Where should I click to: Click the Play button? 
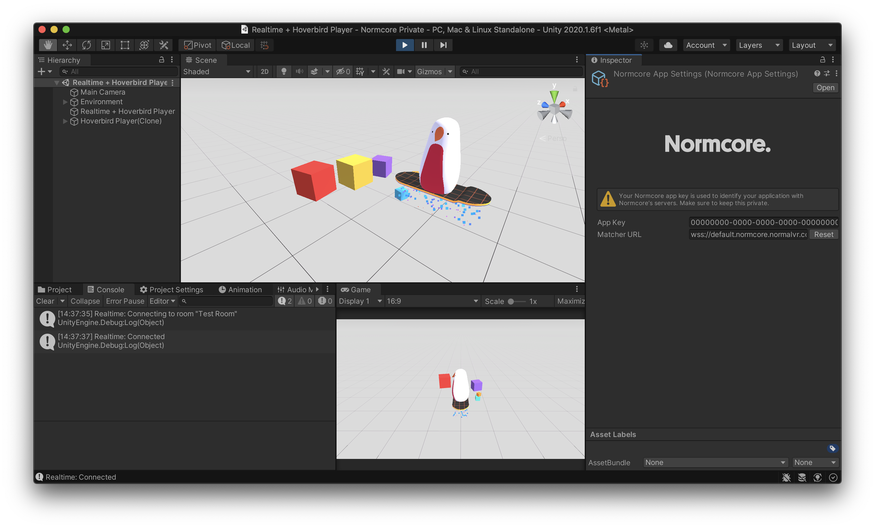click(405, 45)
